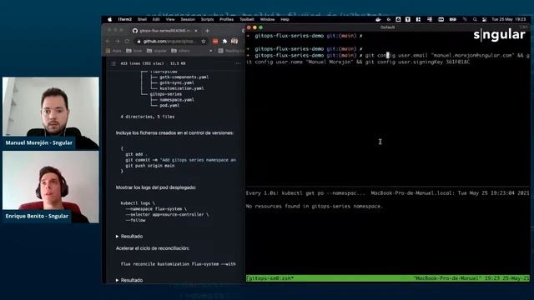This screenshot has width=534, height=300.
Task: Open the View menu
Action: (x=170, y=19)
